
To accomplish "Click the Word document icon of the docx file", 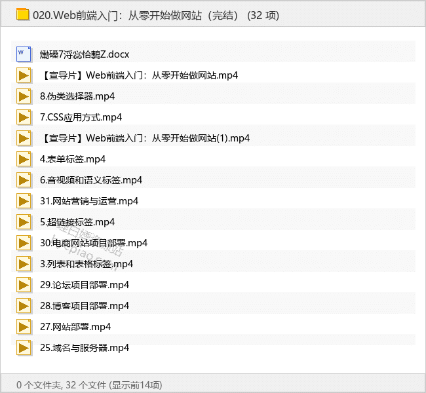I will (24, 54).
